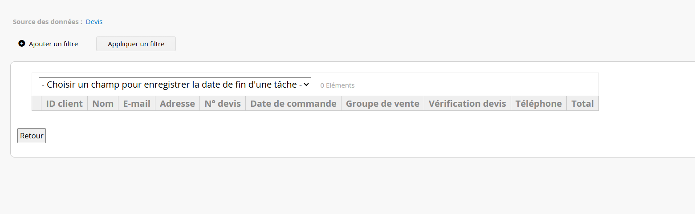
Task: Select the Adresse column header
Action: 177,104
